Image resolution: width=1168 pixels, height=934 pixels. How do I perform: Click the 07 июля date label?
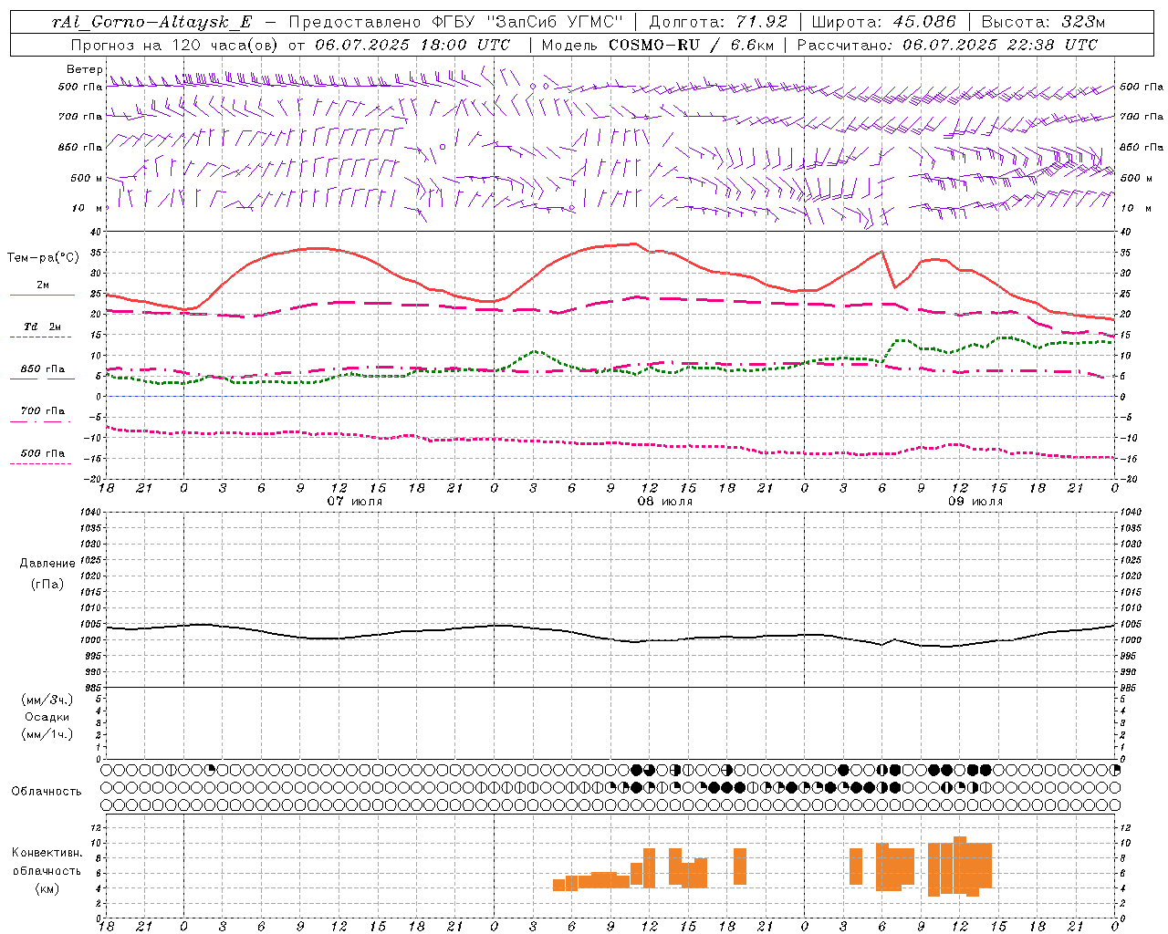(x=355, y=502)
